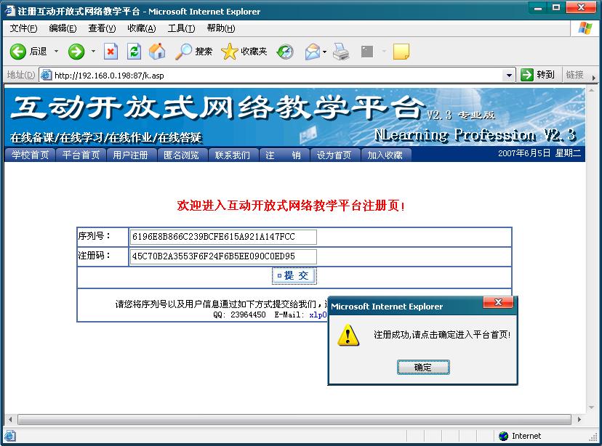This screenshot has width=602, height=446.
Task: Open the 工具(T) menu
Action: pyautogui.click(x=181, y=28)
